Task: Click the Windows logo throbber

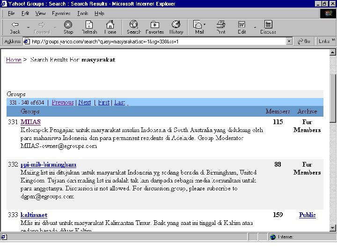Action: point(328,14)
